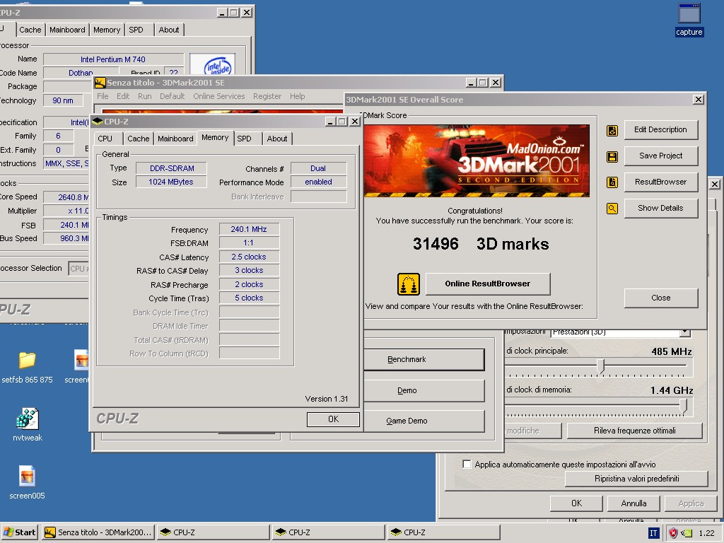
Task: Click the Intel Inside logo in CPU-Z
Action: pos(213,65)
